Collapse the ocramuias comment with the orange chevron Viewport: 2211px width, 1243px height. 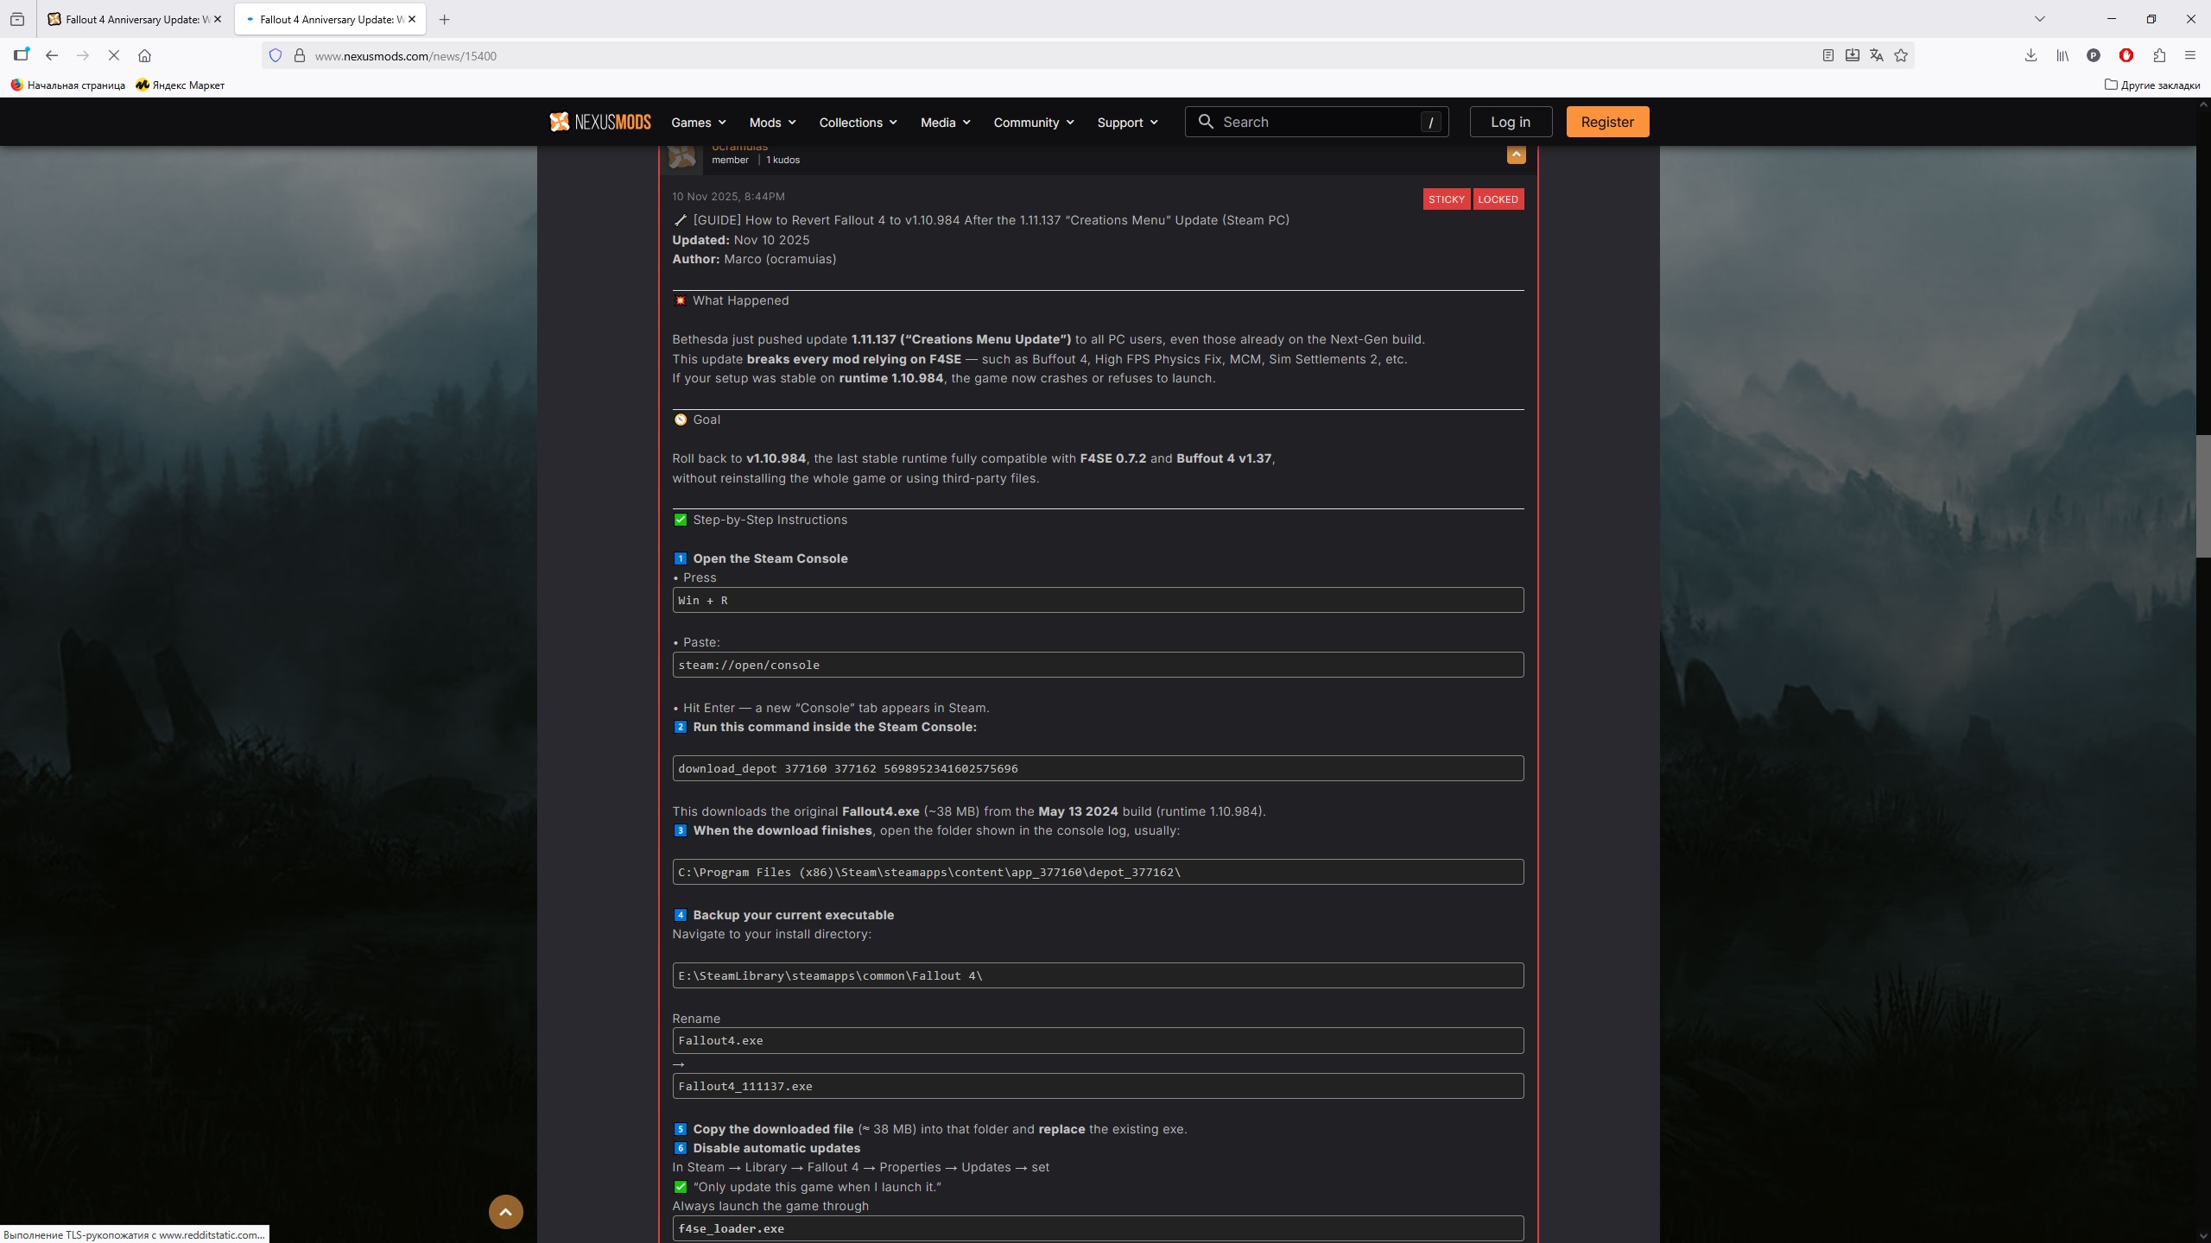[1516, 155]
